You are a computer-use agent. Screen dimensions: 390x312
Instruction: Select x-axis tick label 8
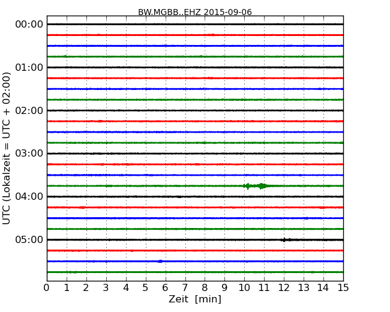click(x=205, y=288)
